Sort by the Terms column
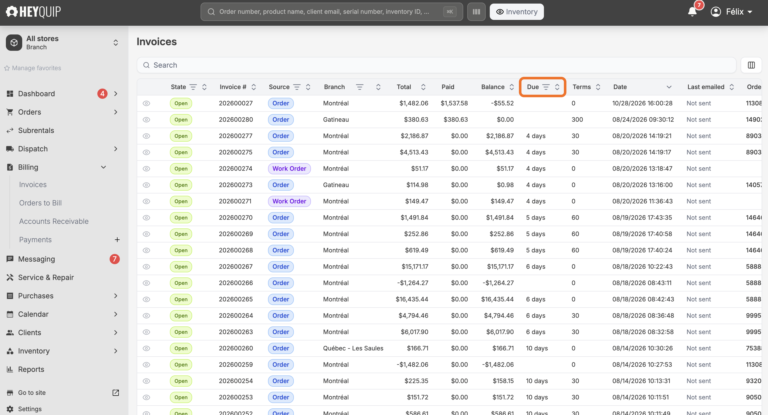This screenshot has height=415, width=768. [x=598, y=87]
